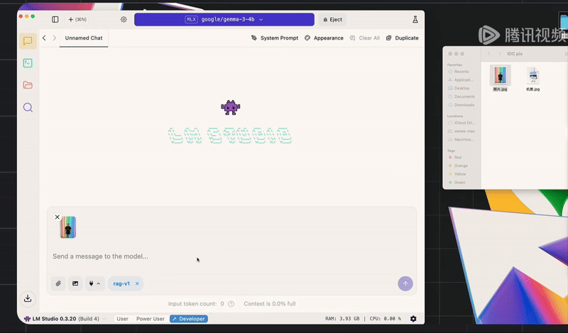Open the Chat section in left sidebar
The image size is (568, 333).
(28, 41)
